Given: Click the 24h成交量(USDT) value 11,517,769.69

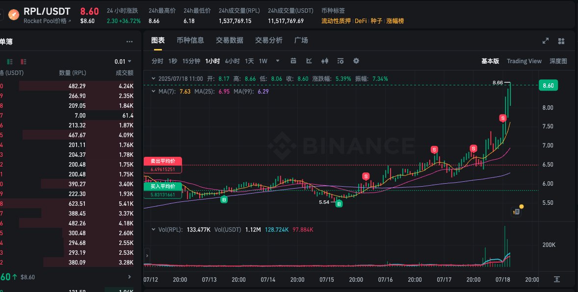Looking at the screenshot, I should click(x=286, y=21).
